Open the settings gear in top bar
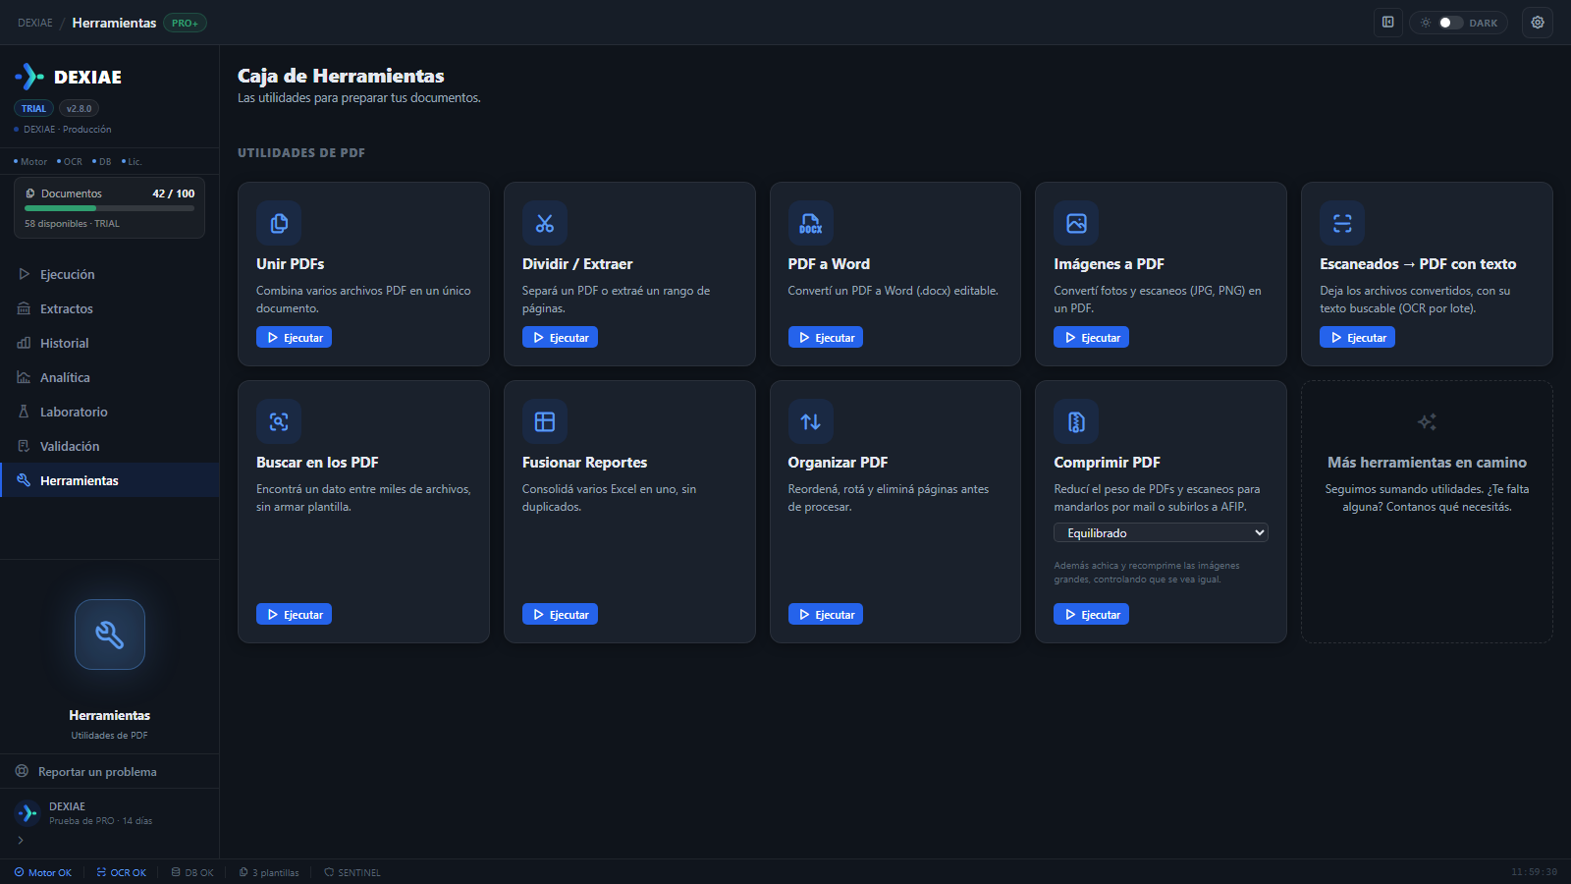This screenshot has width=1571, height=884. [1538, 23]
